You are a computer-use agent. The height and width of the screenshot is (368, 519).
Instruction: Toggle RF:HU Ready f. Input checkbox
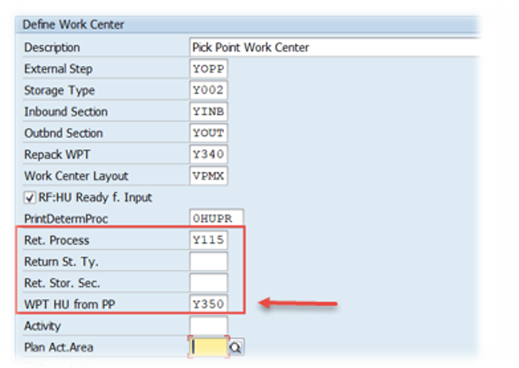pyautogui.click(x=30, y=198)
